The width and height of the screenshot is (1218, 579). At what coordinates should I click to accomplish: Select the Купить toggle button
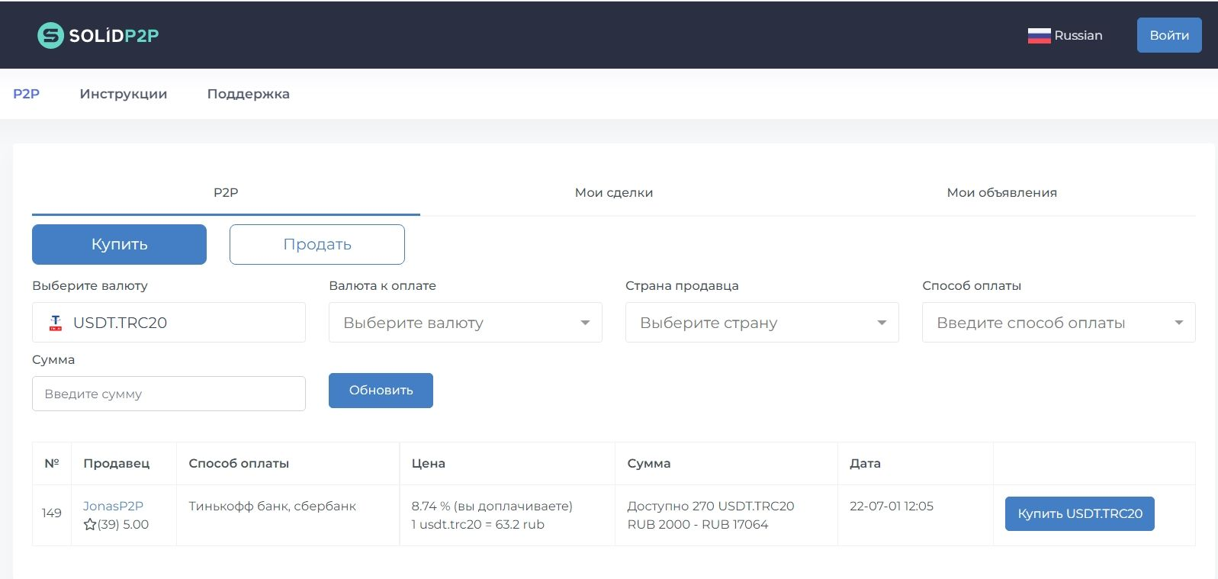(119, 244)
